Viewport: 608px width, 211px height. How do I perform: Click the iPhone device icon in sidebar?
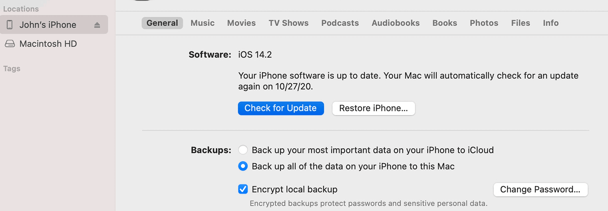pyautogui.click(x=10, y=25)
